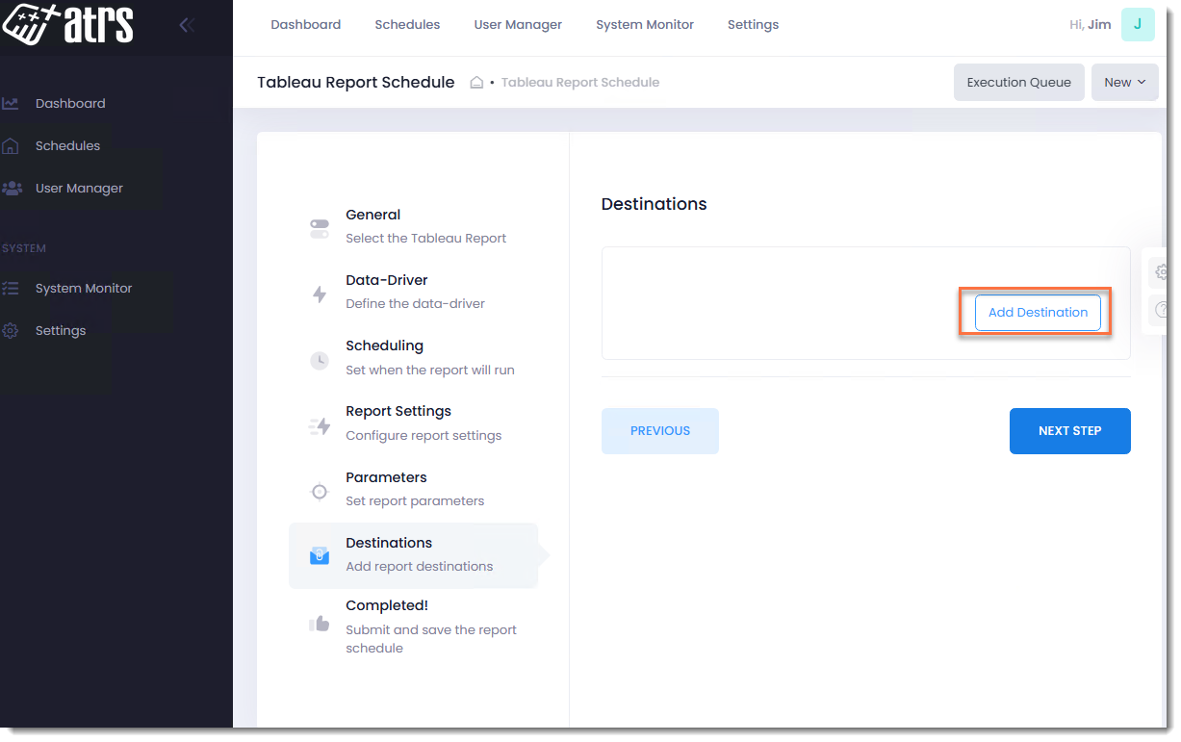Open Settings in top navigation
Image resolution: width=1181 pixels, height=742 pixels.
[753, 25]
